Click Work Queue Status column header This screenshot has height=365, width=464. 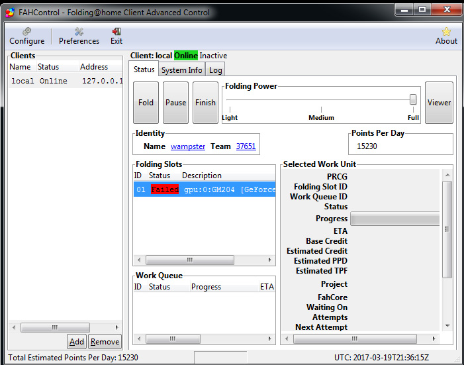pos(169,287)
